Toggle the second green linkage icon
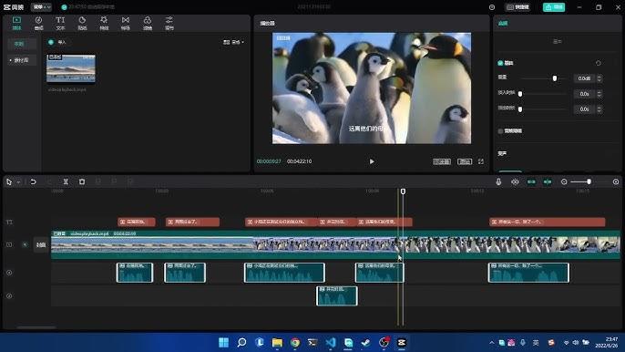This screenshot has height=352, width=625. pyautogui.click(x=548, y=182)
